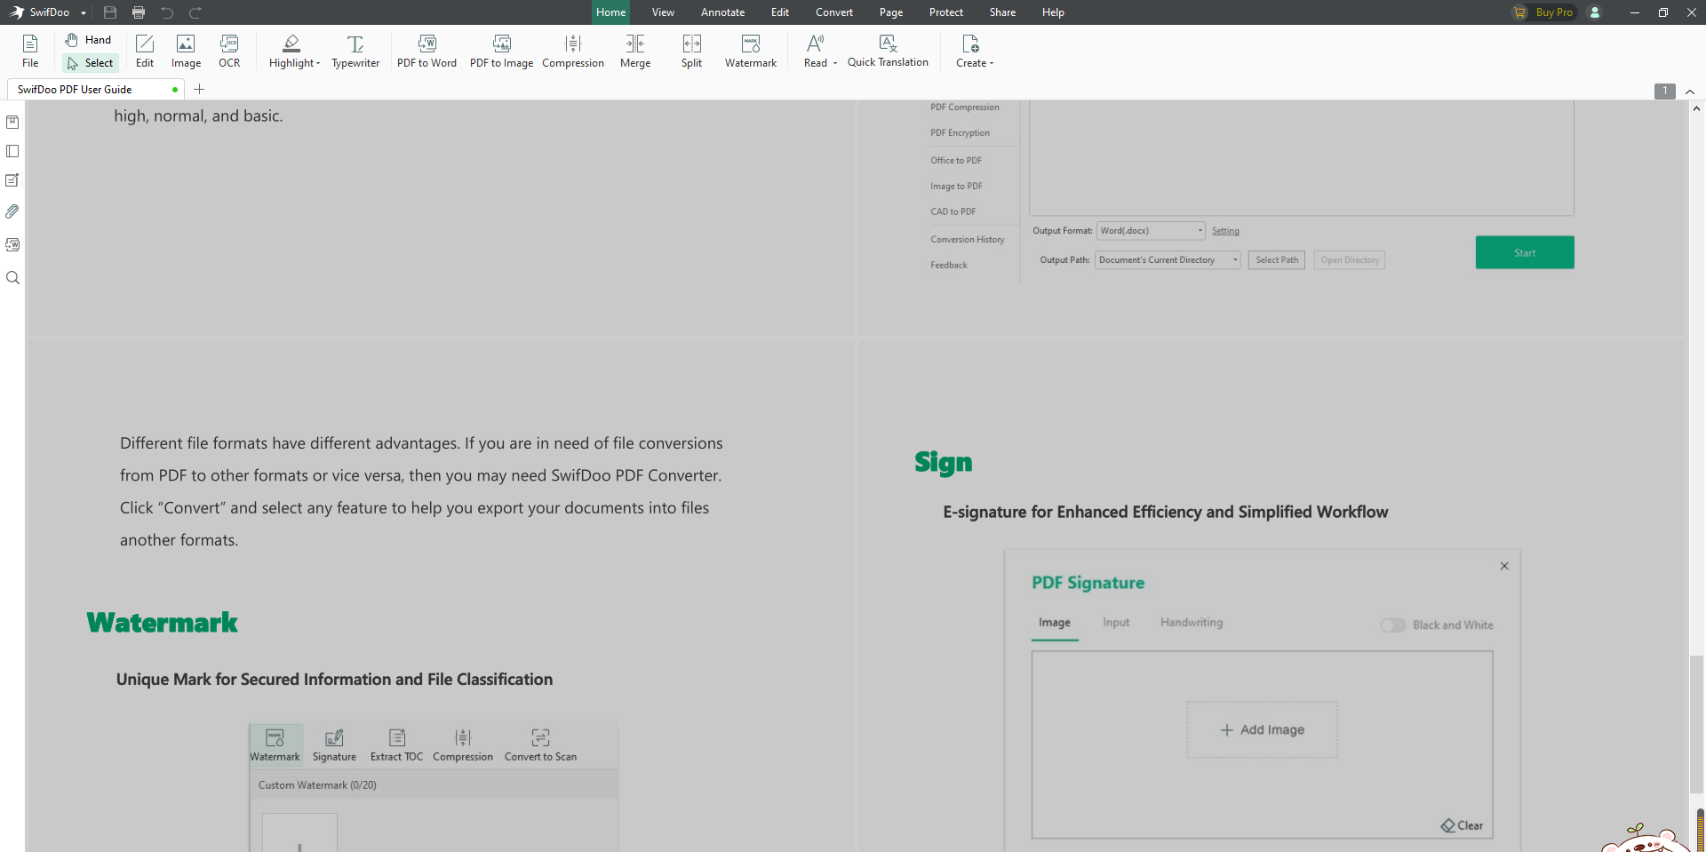Open the Annotations sidebar panel
1706x852 pixels.
pos(12,180)
